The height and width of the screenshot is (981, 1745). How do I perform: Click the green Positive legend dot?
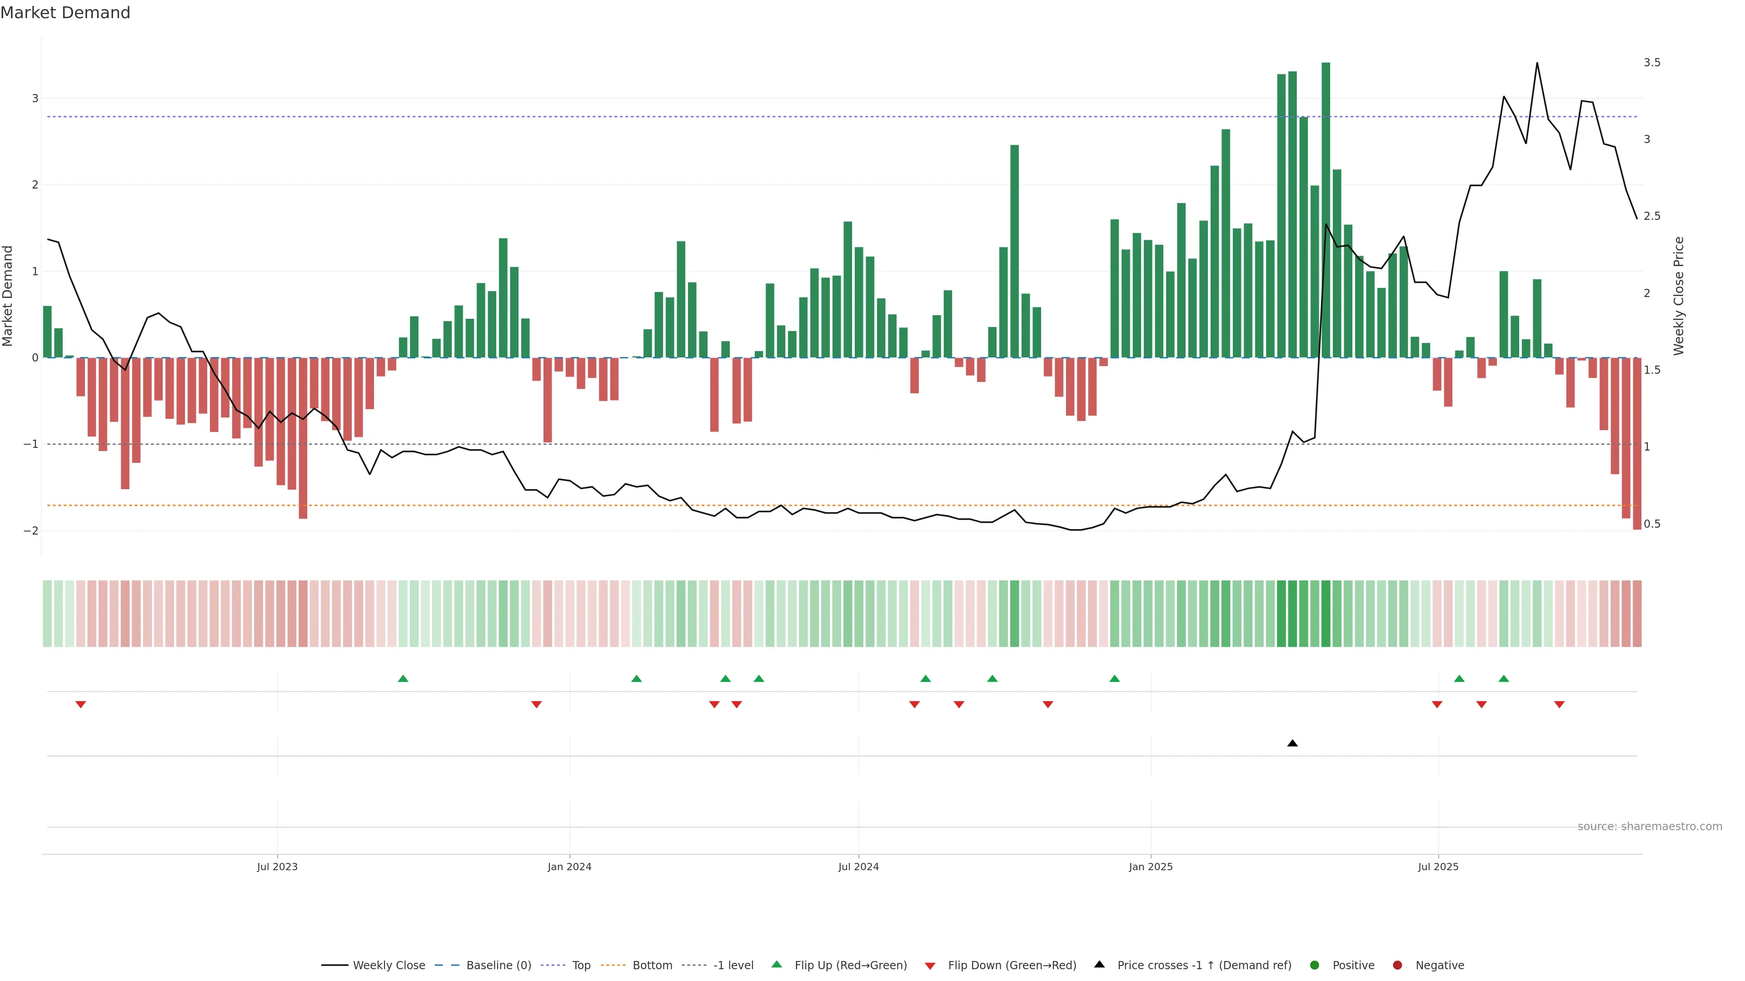(x=1315, y=966)
